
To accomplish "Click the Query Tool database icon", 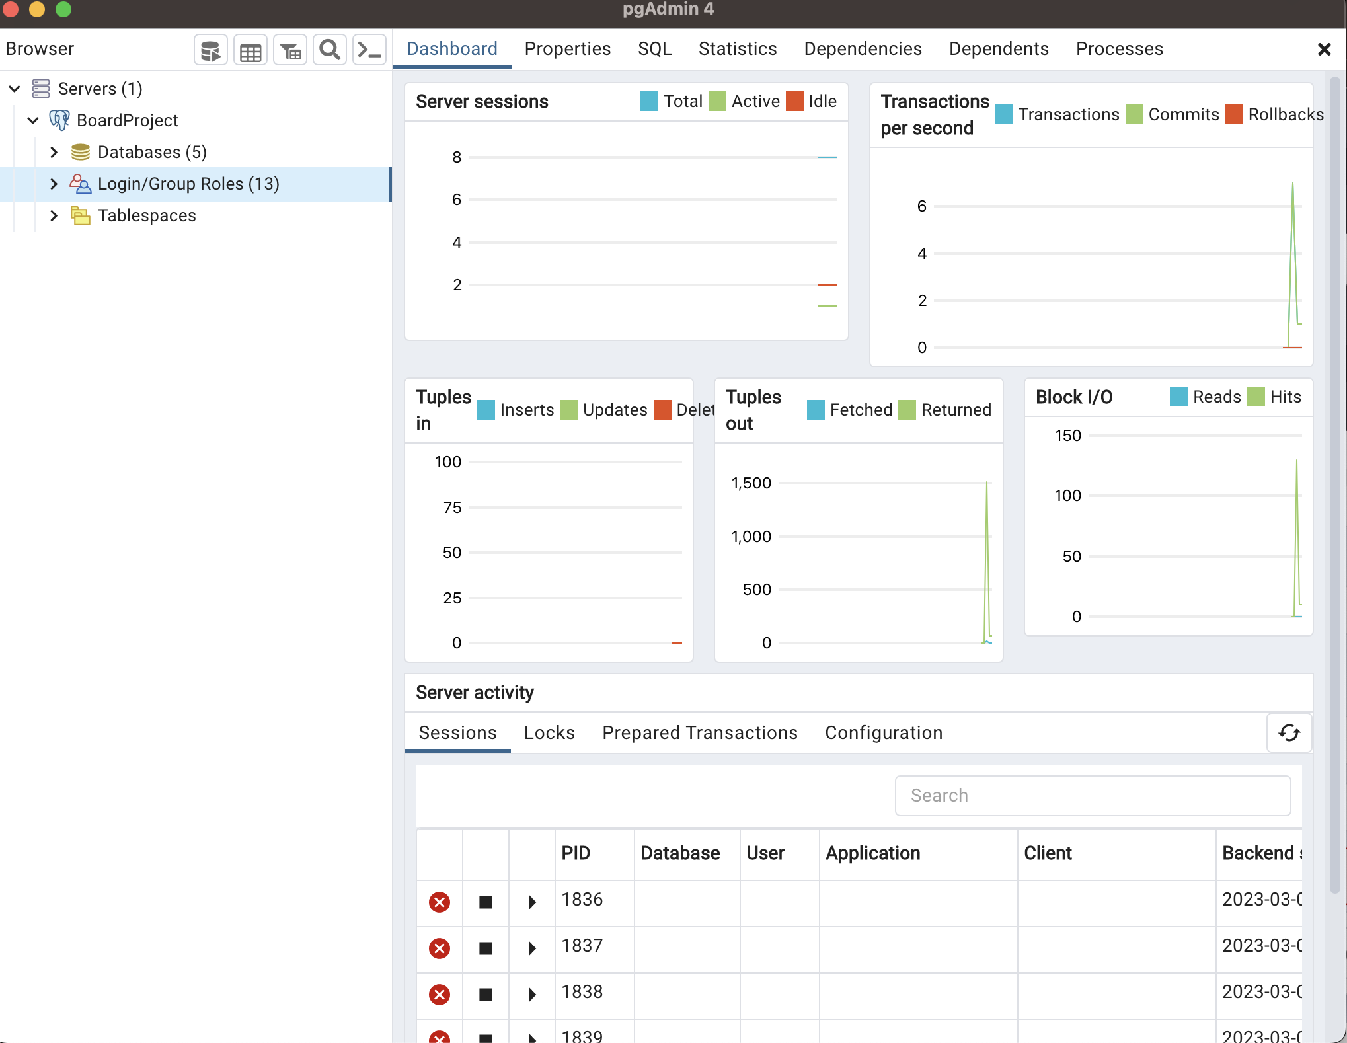I will [x=210, y=50].
